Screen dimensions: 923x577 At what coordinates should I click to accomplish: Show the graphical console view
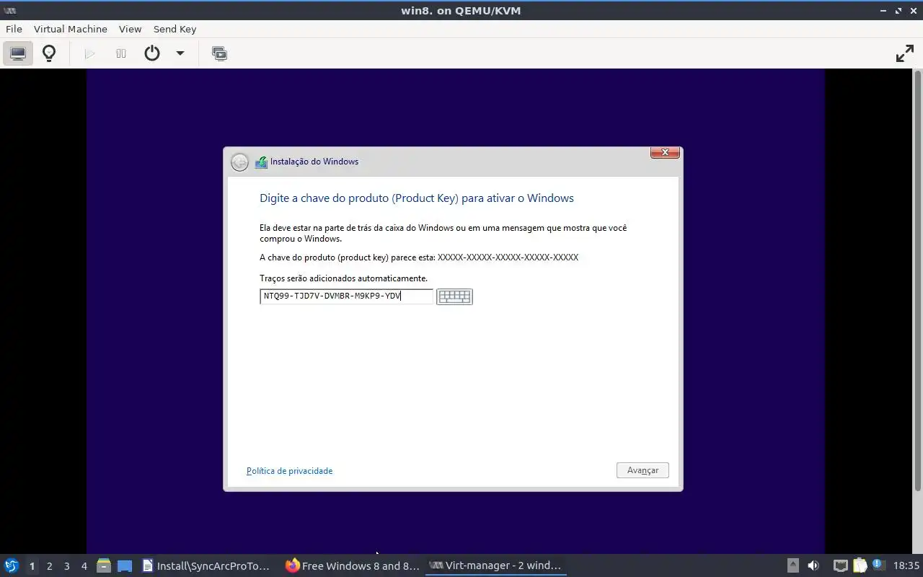click(x=18, y=53)
